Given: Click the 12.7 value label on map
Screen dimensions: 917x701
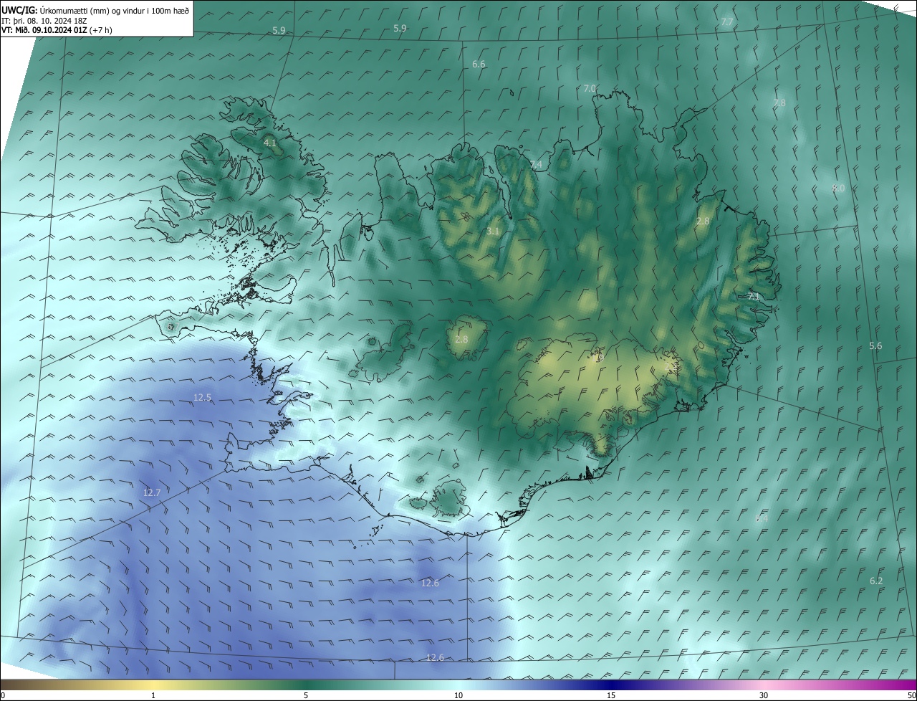Looking at the screenshot, I should click(x=152, y=493).
